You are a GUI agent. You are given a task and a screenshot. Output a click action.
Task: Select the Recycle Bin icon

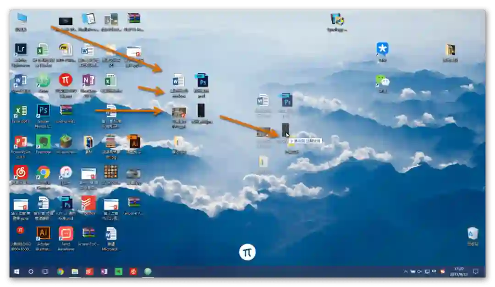click(x=473, y=234)
